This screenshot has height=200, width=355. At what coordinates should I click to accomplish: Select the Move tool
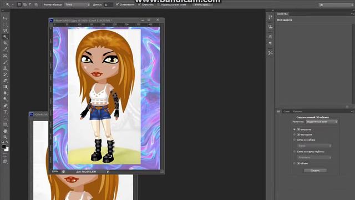click(x=5, y=18)
